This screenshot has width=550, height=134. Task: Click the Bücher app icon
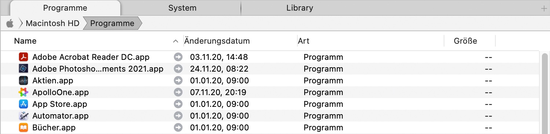[23, 128]
